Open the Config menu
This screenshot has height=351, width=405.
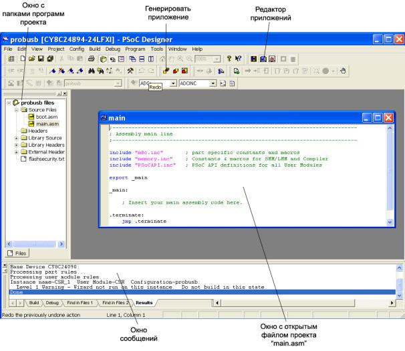[x=77, y=49]
